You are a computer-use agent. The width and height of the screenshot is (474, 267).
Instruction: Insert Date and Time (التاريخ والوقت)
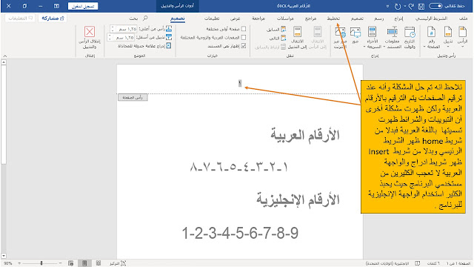pos(410,38)
